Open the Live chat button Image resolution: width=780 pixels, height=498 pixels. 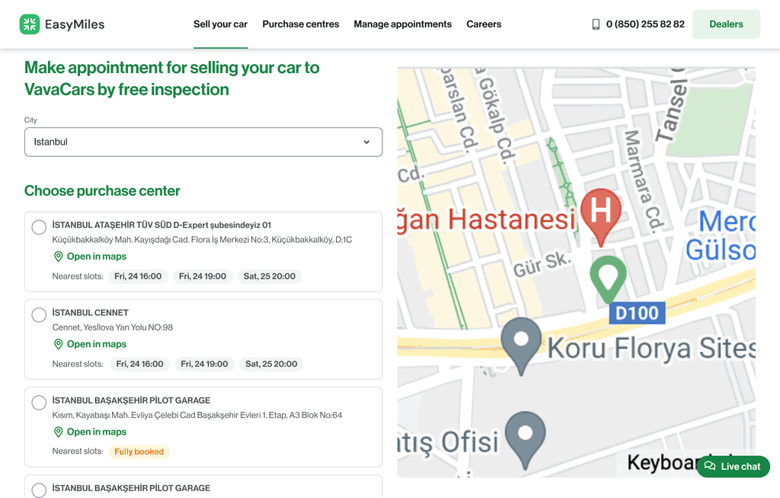pos(734,466)
